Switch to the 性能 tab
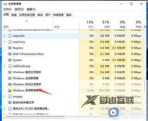Viewport: 148px width, 121px height. click(x=14, y=15)
